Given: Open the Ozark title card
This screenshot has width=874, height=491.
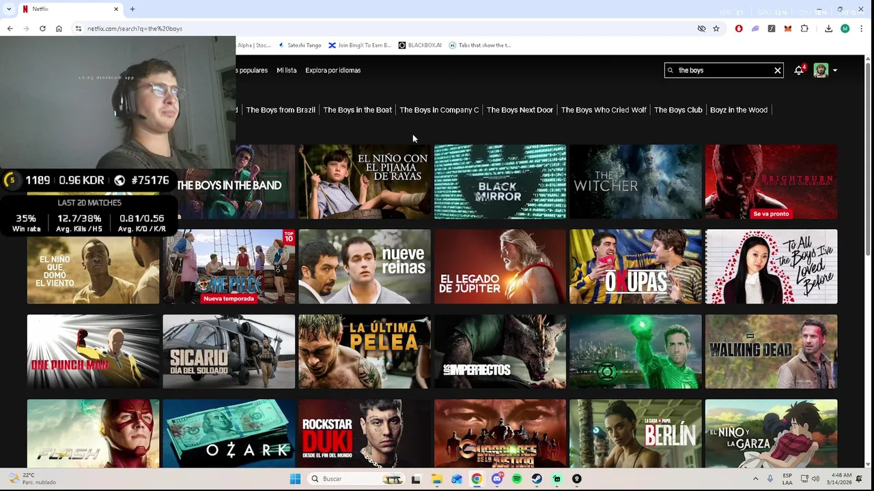Looking at the screenshot, I should [x=229, y=434].
